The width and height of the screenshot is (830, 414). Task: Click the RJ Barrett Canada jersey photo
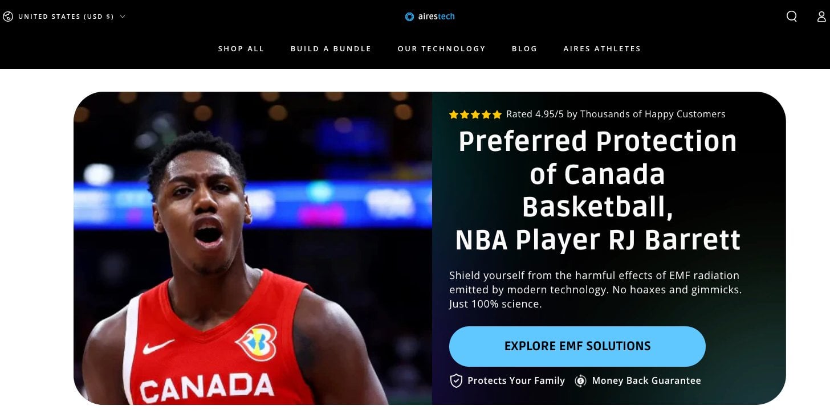(x=253, y=248)
